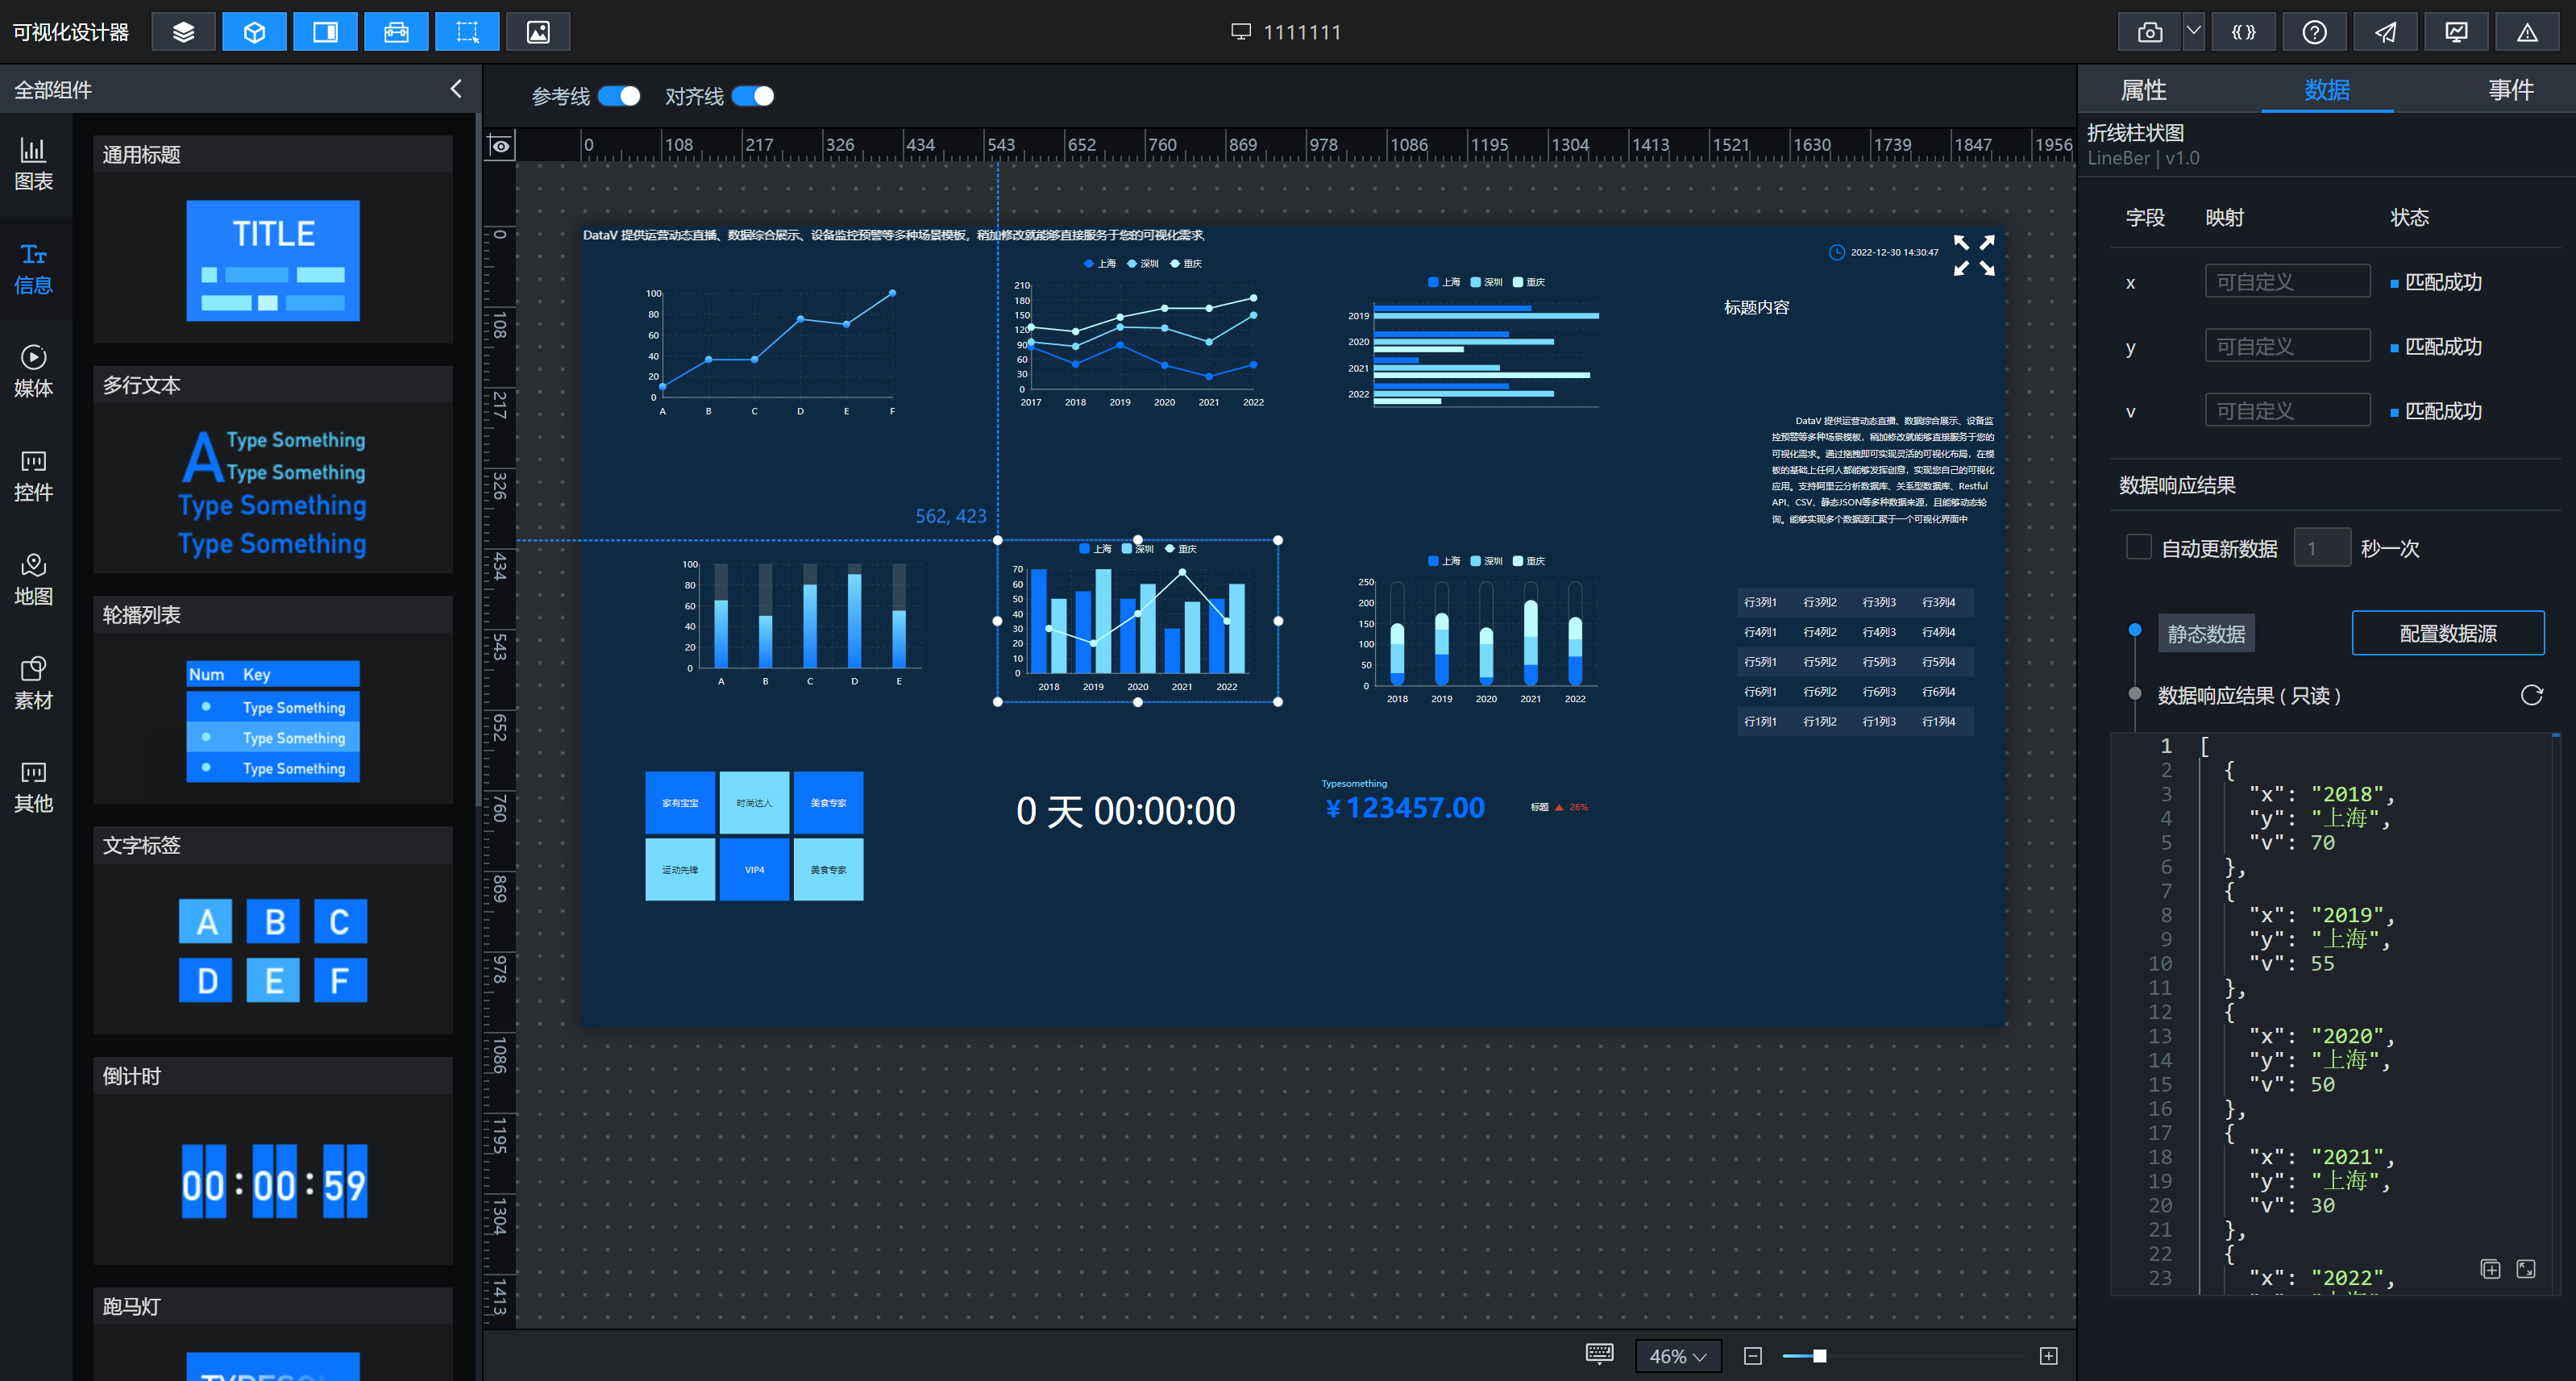Copy the JSON code icon
This screenshot has height=1381, width=2576.
tap(2490, 1268)
